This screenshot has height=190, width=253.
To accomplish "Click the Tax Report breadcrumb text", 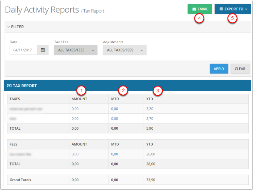I will [94, 11].
